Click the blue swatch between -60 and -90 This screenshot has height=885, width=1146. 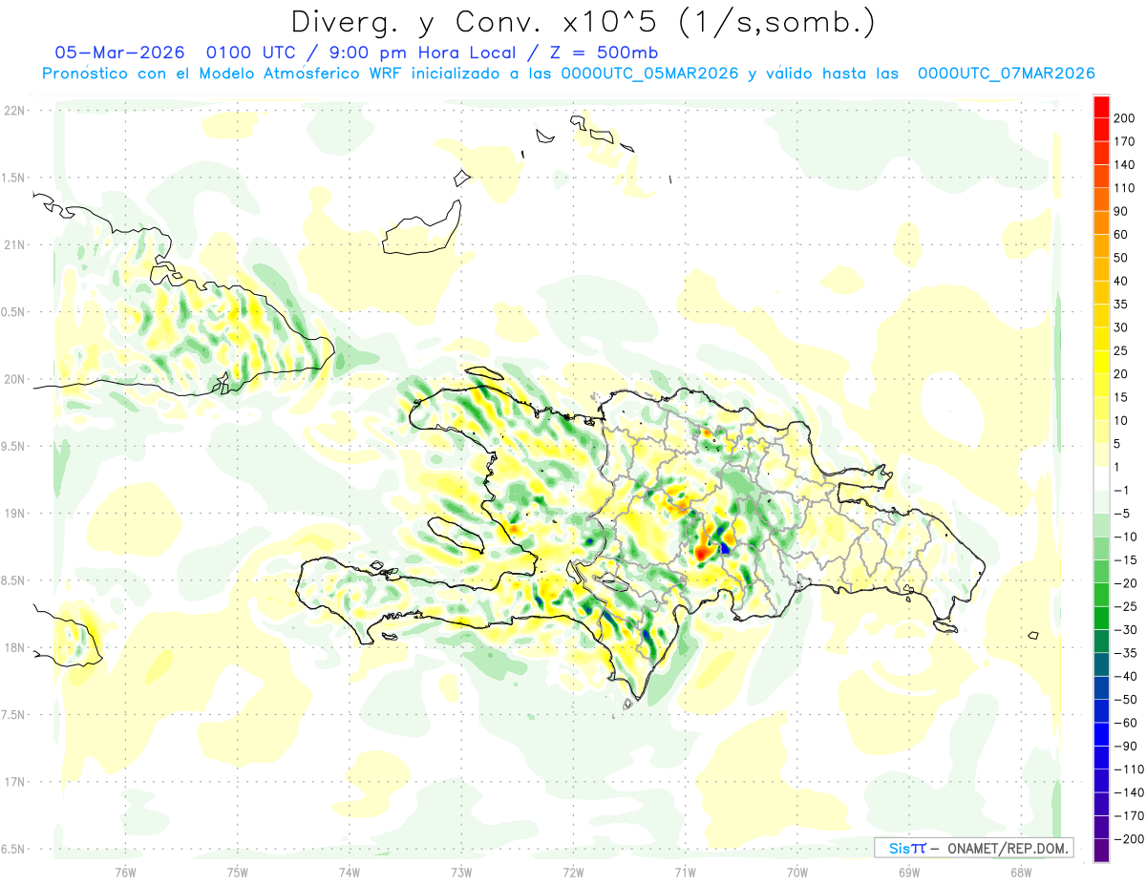[x=1101, y=734]
